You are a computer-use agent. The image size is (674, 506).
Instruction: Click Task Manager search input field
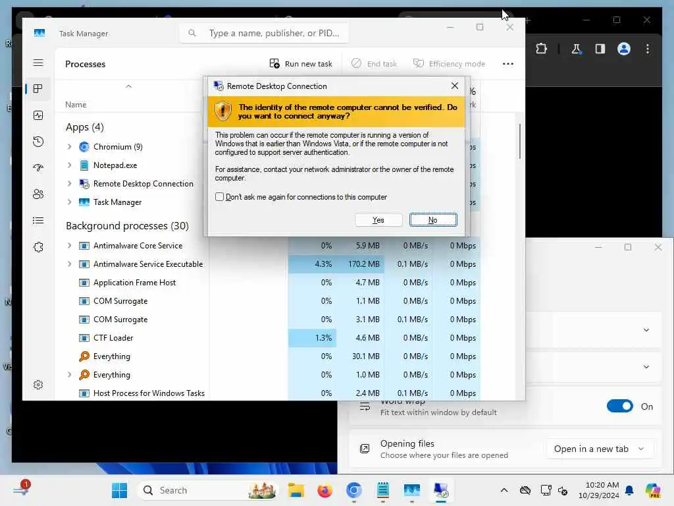(264, 33)
